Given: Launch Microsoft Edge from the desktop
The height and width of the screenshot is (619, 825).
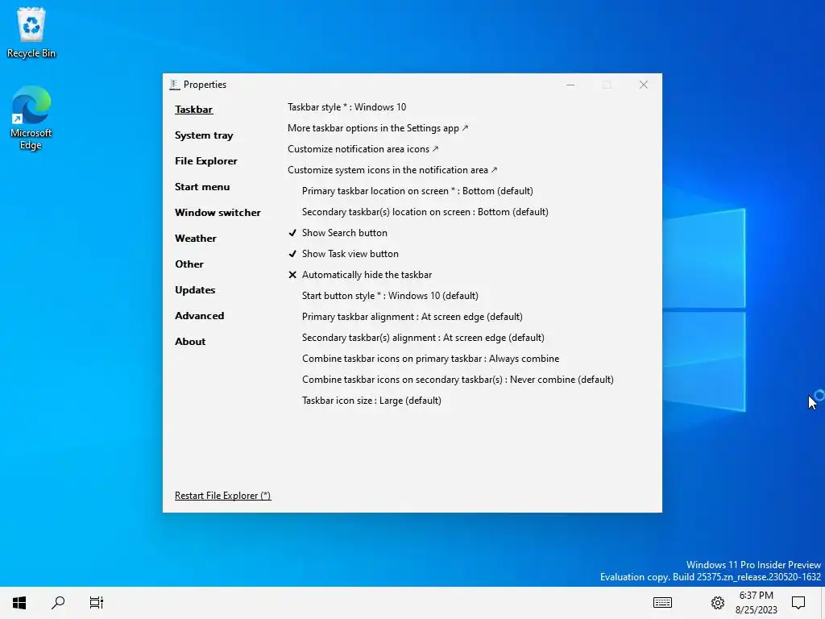Looking at the screenshot, I should pos(31,118).
